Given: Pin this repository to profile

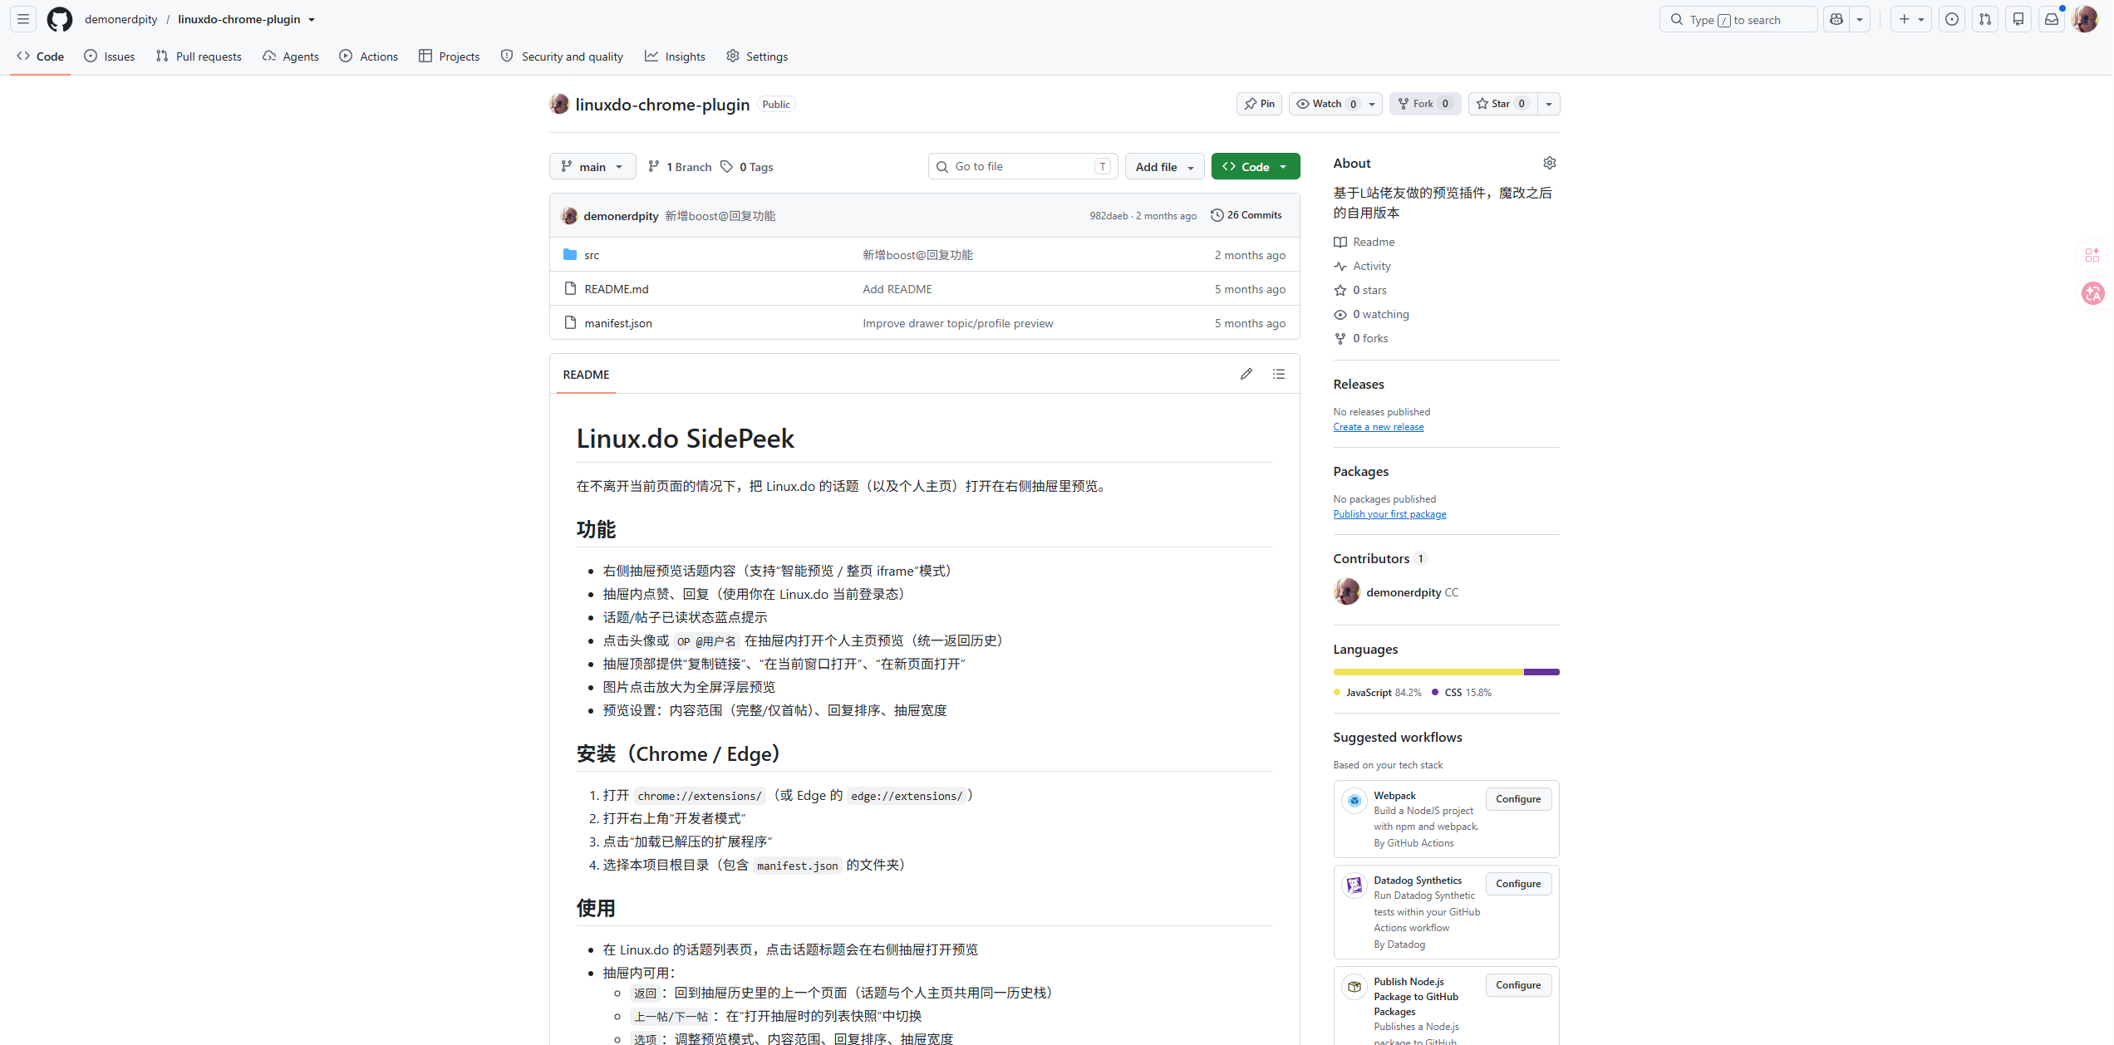Looking at the screenshot, I should [x=1259, y=104].
